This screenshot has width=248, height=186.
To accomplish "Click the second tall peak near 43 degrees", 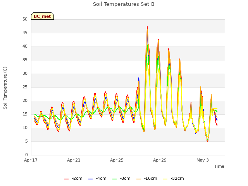I will (x=158, y=40).
